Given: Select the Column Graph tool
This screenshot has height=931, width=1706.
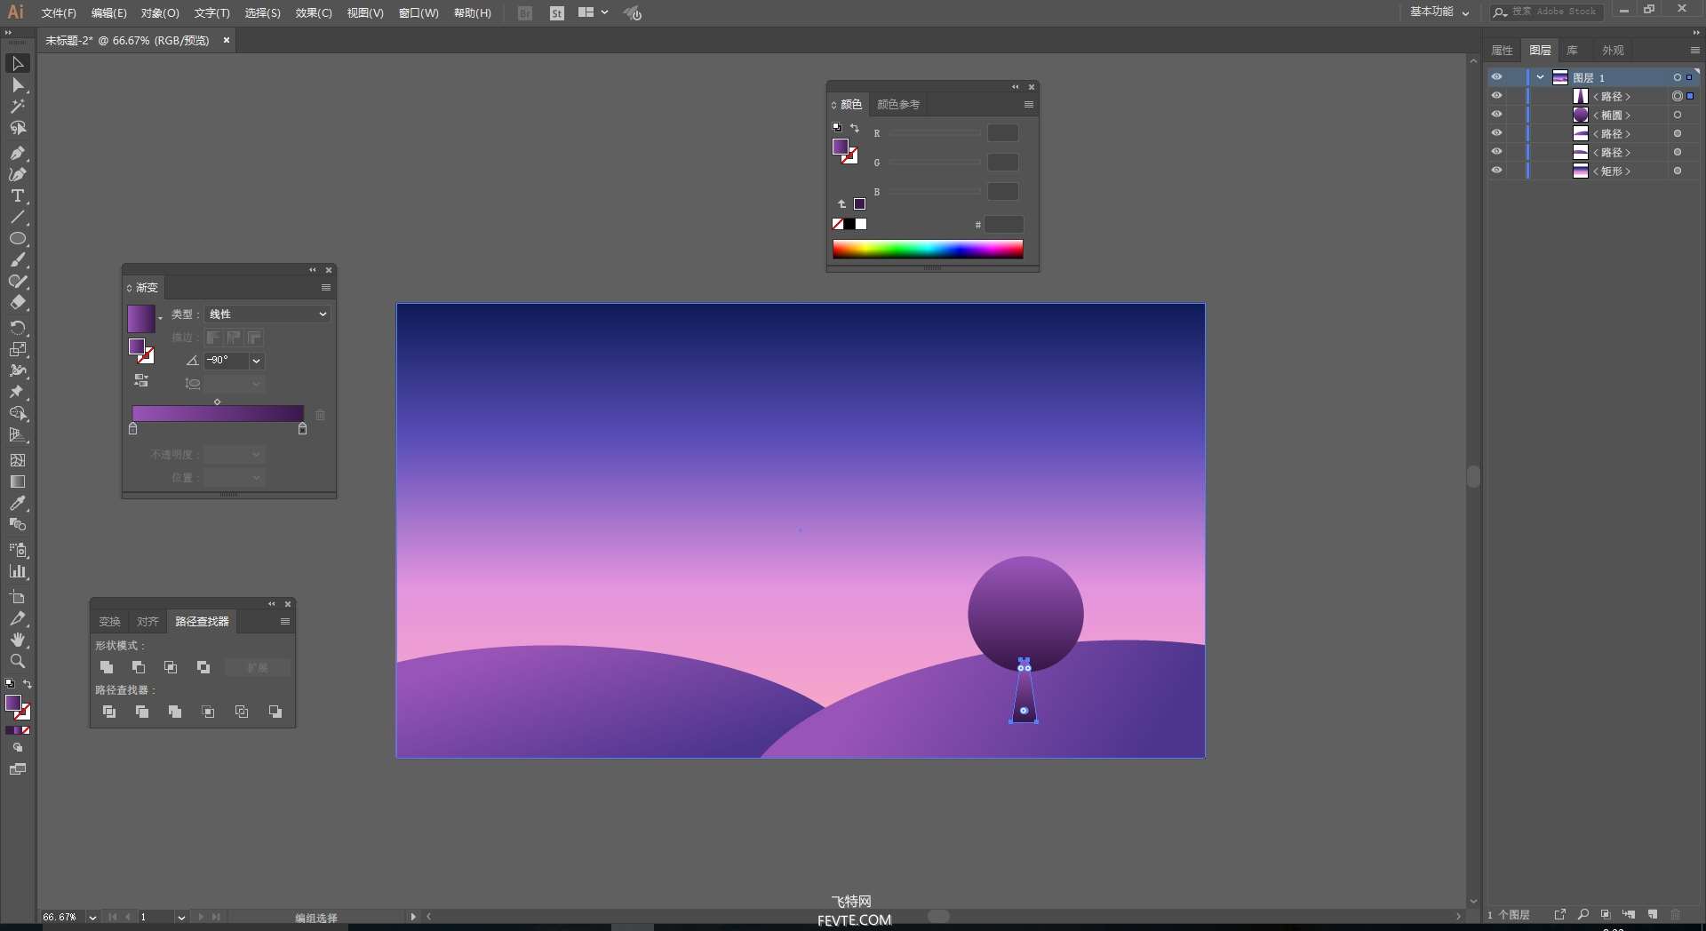Looking at the screenshot, I should (x=17, y=571).
